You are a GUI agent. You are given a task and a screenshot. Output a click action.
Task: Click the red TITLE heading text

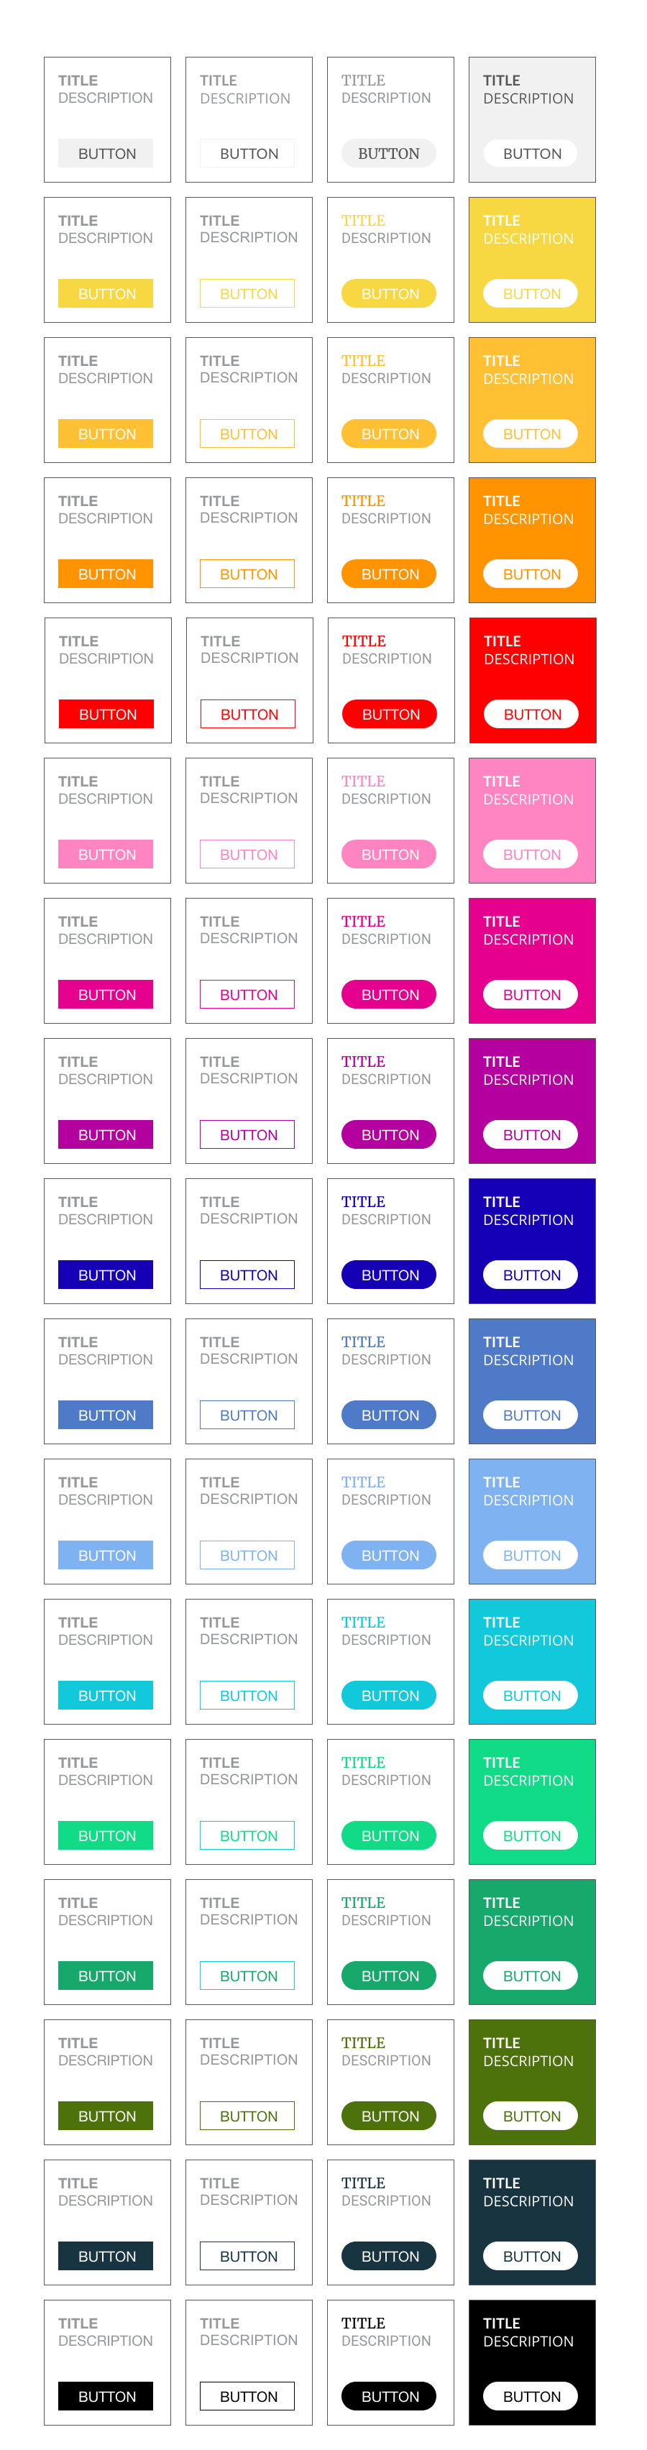coord(364,641)
